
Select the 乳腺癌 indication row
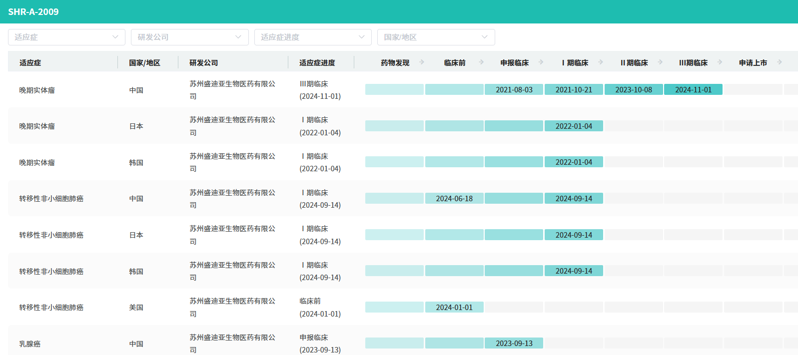pos(30,344)
